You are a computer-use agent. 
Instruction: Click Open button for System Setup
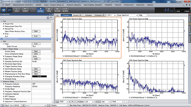(36, 51)
